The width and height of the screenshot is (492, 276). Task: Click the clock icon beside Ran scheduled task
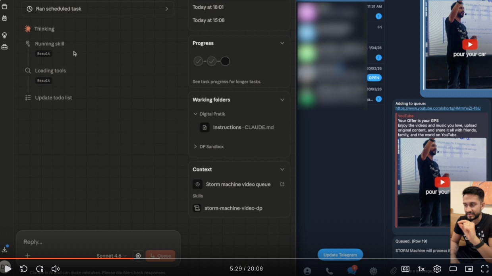coord(29,9)
